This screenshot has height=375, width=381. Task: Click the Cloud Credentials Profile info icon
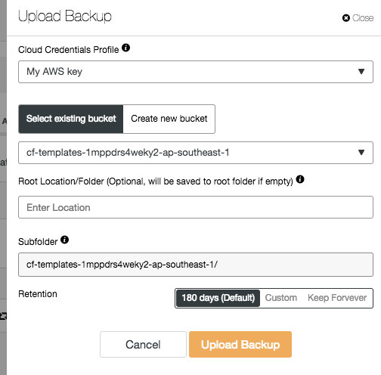125,48
